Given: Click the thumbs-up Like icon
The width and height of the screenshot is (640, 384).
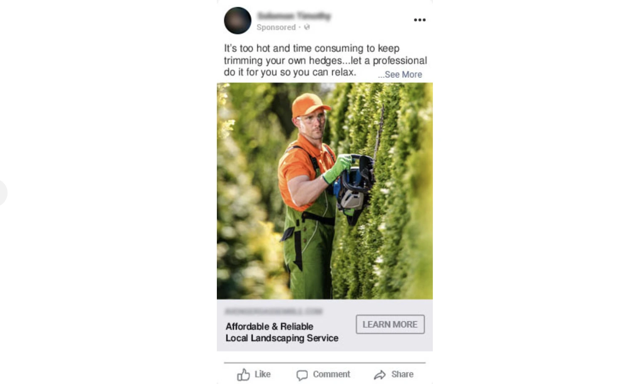Looking at the screenshot, I should coord(243,374).
